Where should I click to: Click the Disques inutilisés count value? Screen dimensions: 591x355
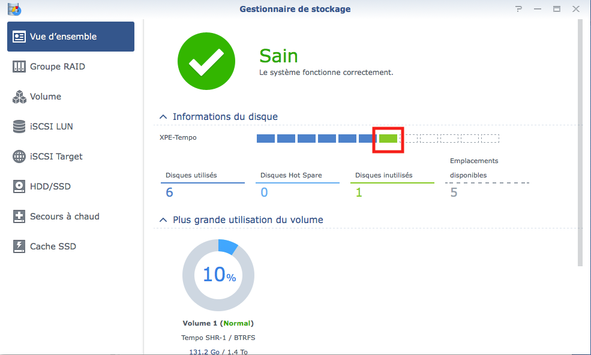(x=359, y=192)
